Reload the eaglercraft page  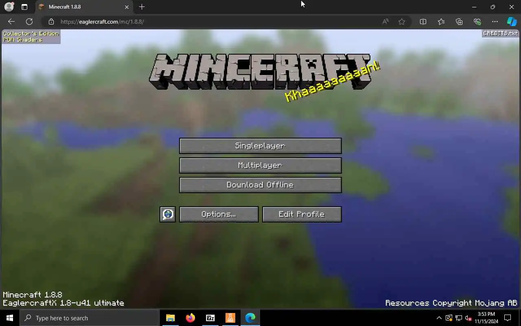point(29,22)
